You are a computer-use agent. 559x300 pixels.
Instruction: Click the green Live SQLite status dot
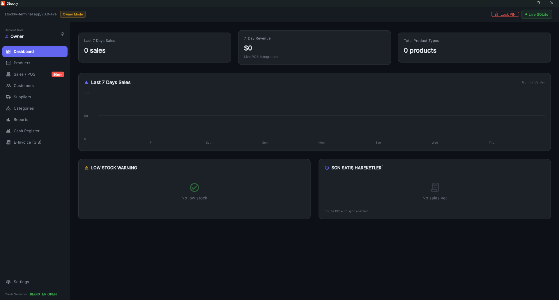[526, 14]
